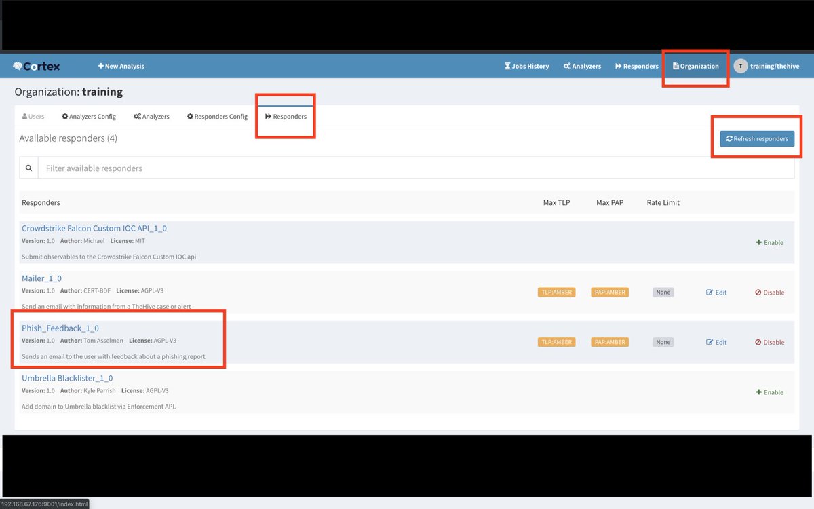Click Umbrella blacklist Enforcement API description
The height and width of the screenshot is (509, 814).
click(99, 407)
